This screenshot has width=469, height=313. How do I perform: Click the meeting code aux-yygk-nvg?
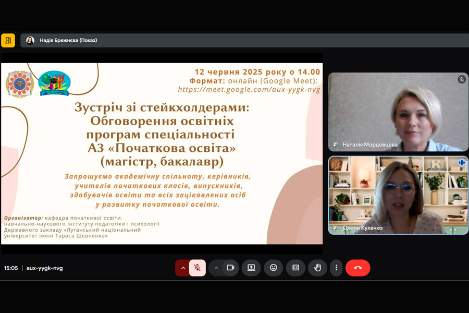tap(45, 268)
